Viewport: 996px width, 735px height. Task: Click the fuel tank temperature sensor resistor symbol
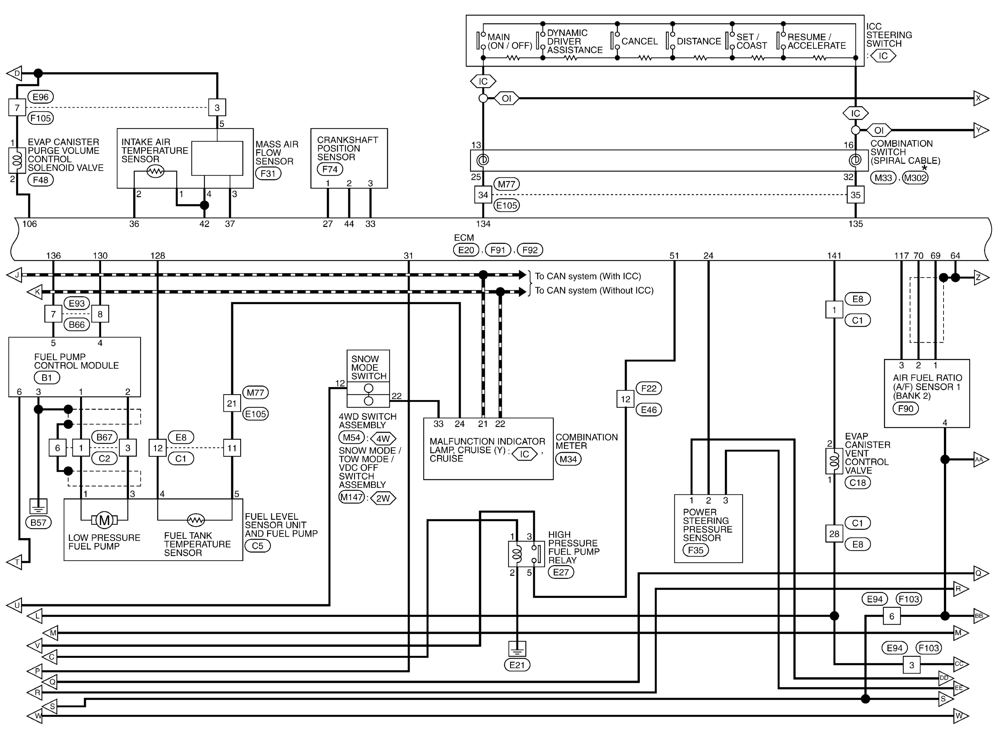pos(196,520)
